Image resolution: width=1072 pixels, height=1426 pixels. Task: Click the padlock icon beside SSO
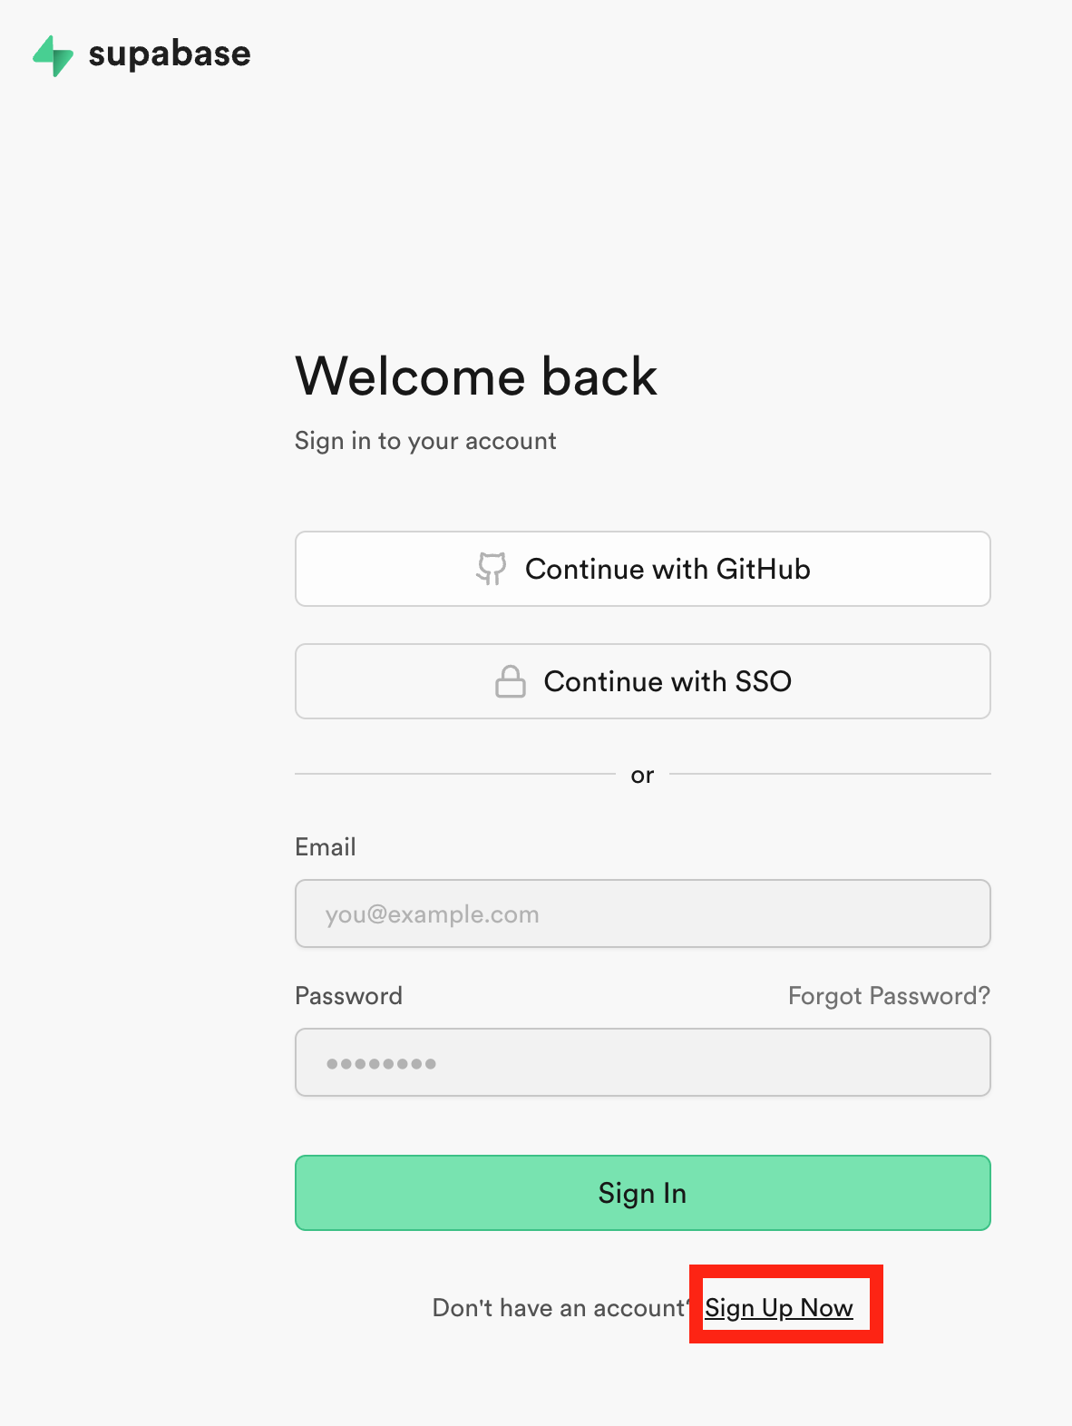511,681
